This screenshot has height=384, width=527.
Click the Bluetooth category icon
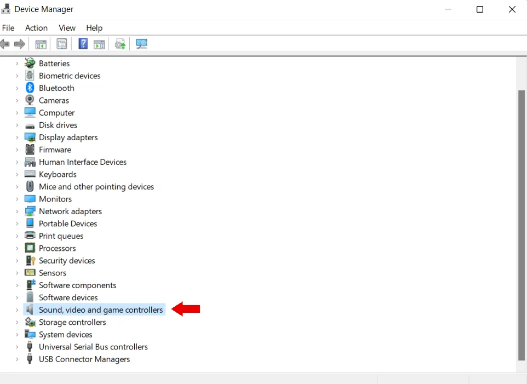[x=30, y=88]
